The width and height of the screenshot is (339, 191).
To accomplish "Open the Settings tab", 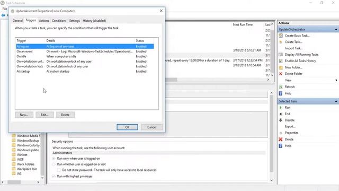I will pos(74,21).
